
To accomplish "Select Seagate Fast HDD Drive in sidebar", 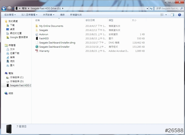I will (21, 85).
